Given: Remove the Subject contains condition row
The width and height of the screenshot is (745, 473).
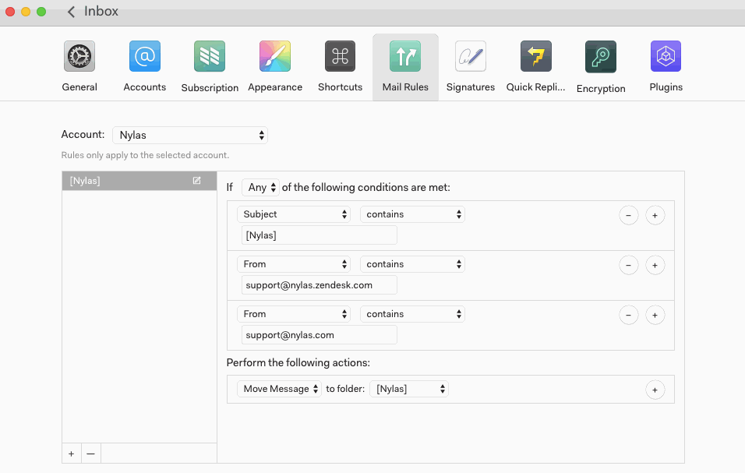Looking at the screenshot, I should coord(629,215).
